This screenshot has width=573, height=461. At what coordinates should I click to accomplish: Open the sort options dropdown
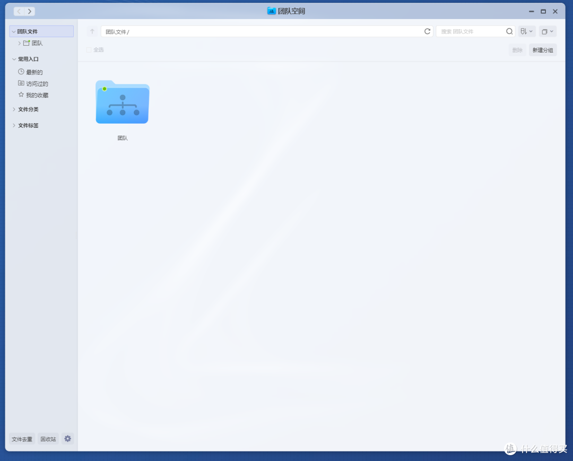[x=527, y=31]
